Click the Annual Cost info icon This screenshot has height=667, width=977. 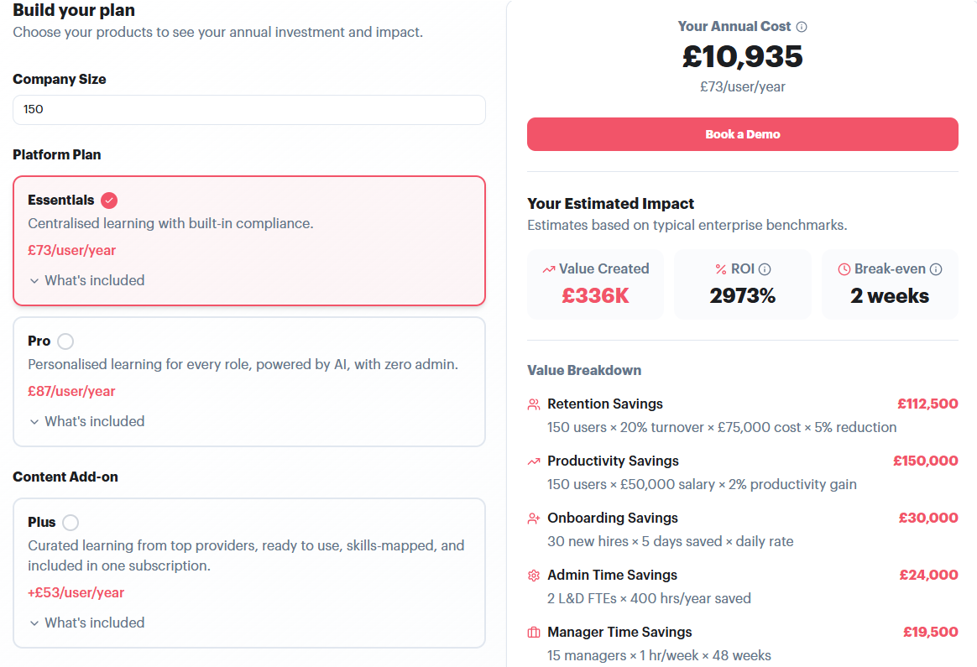[802, 27]
